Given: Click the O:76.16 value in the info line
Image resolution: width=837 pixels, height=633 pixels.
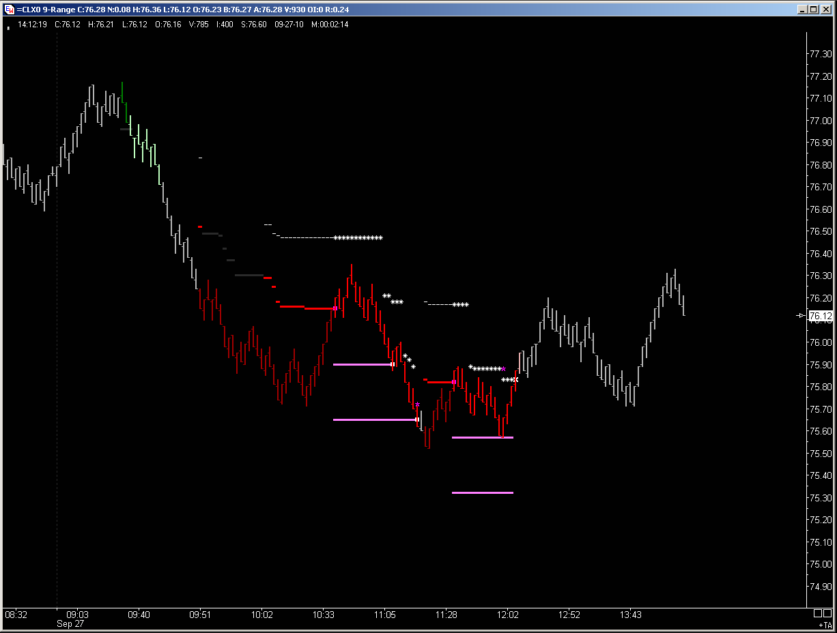Looking at the screenshot, I should [168, 25].
